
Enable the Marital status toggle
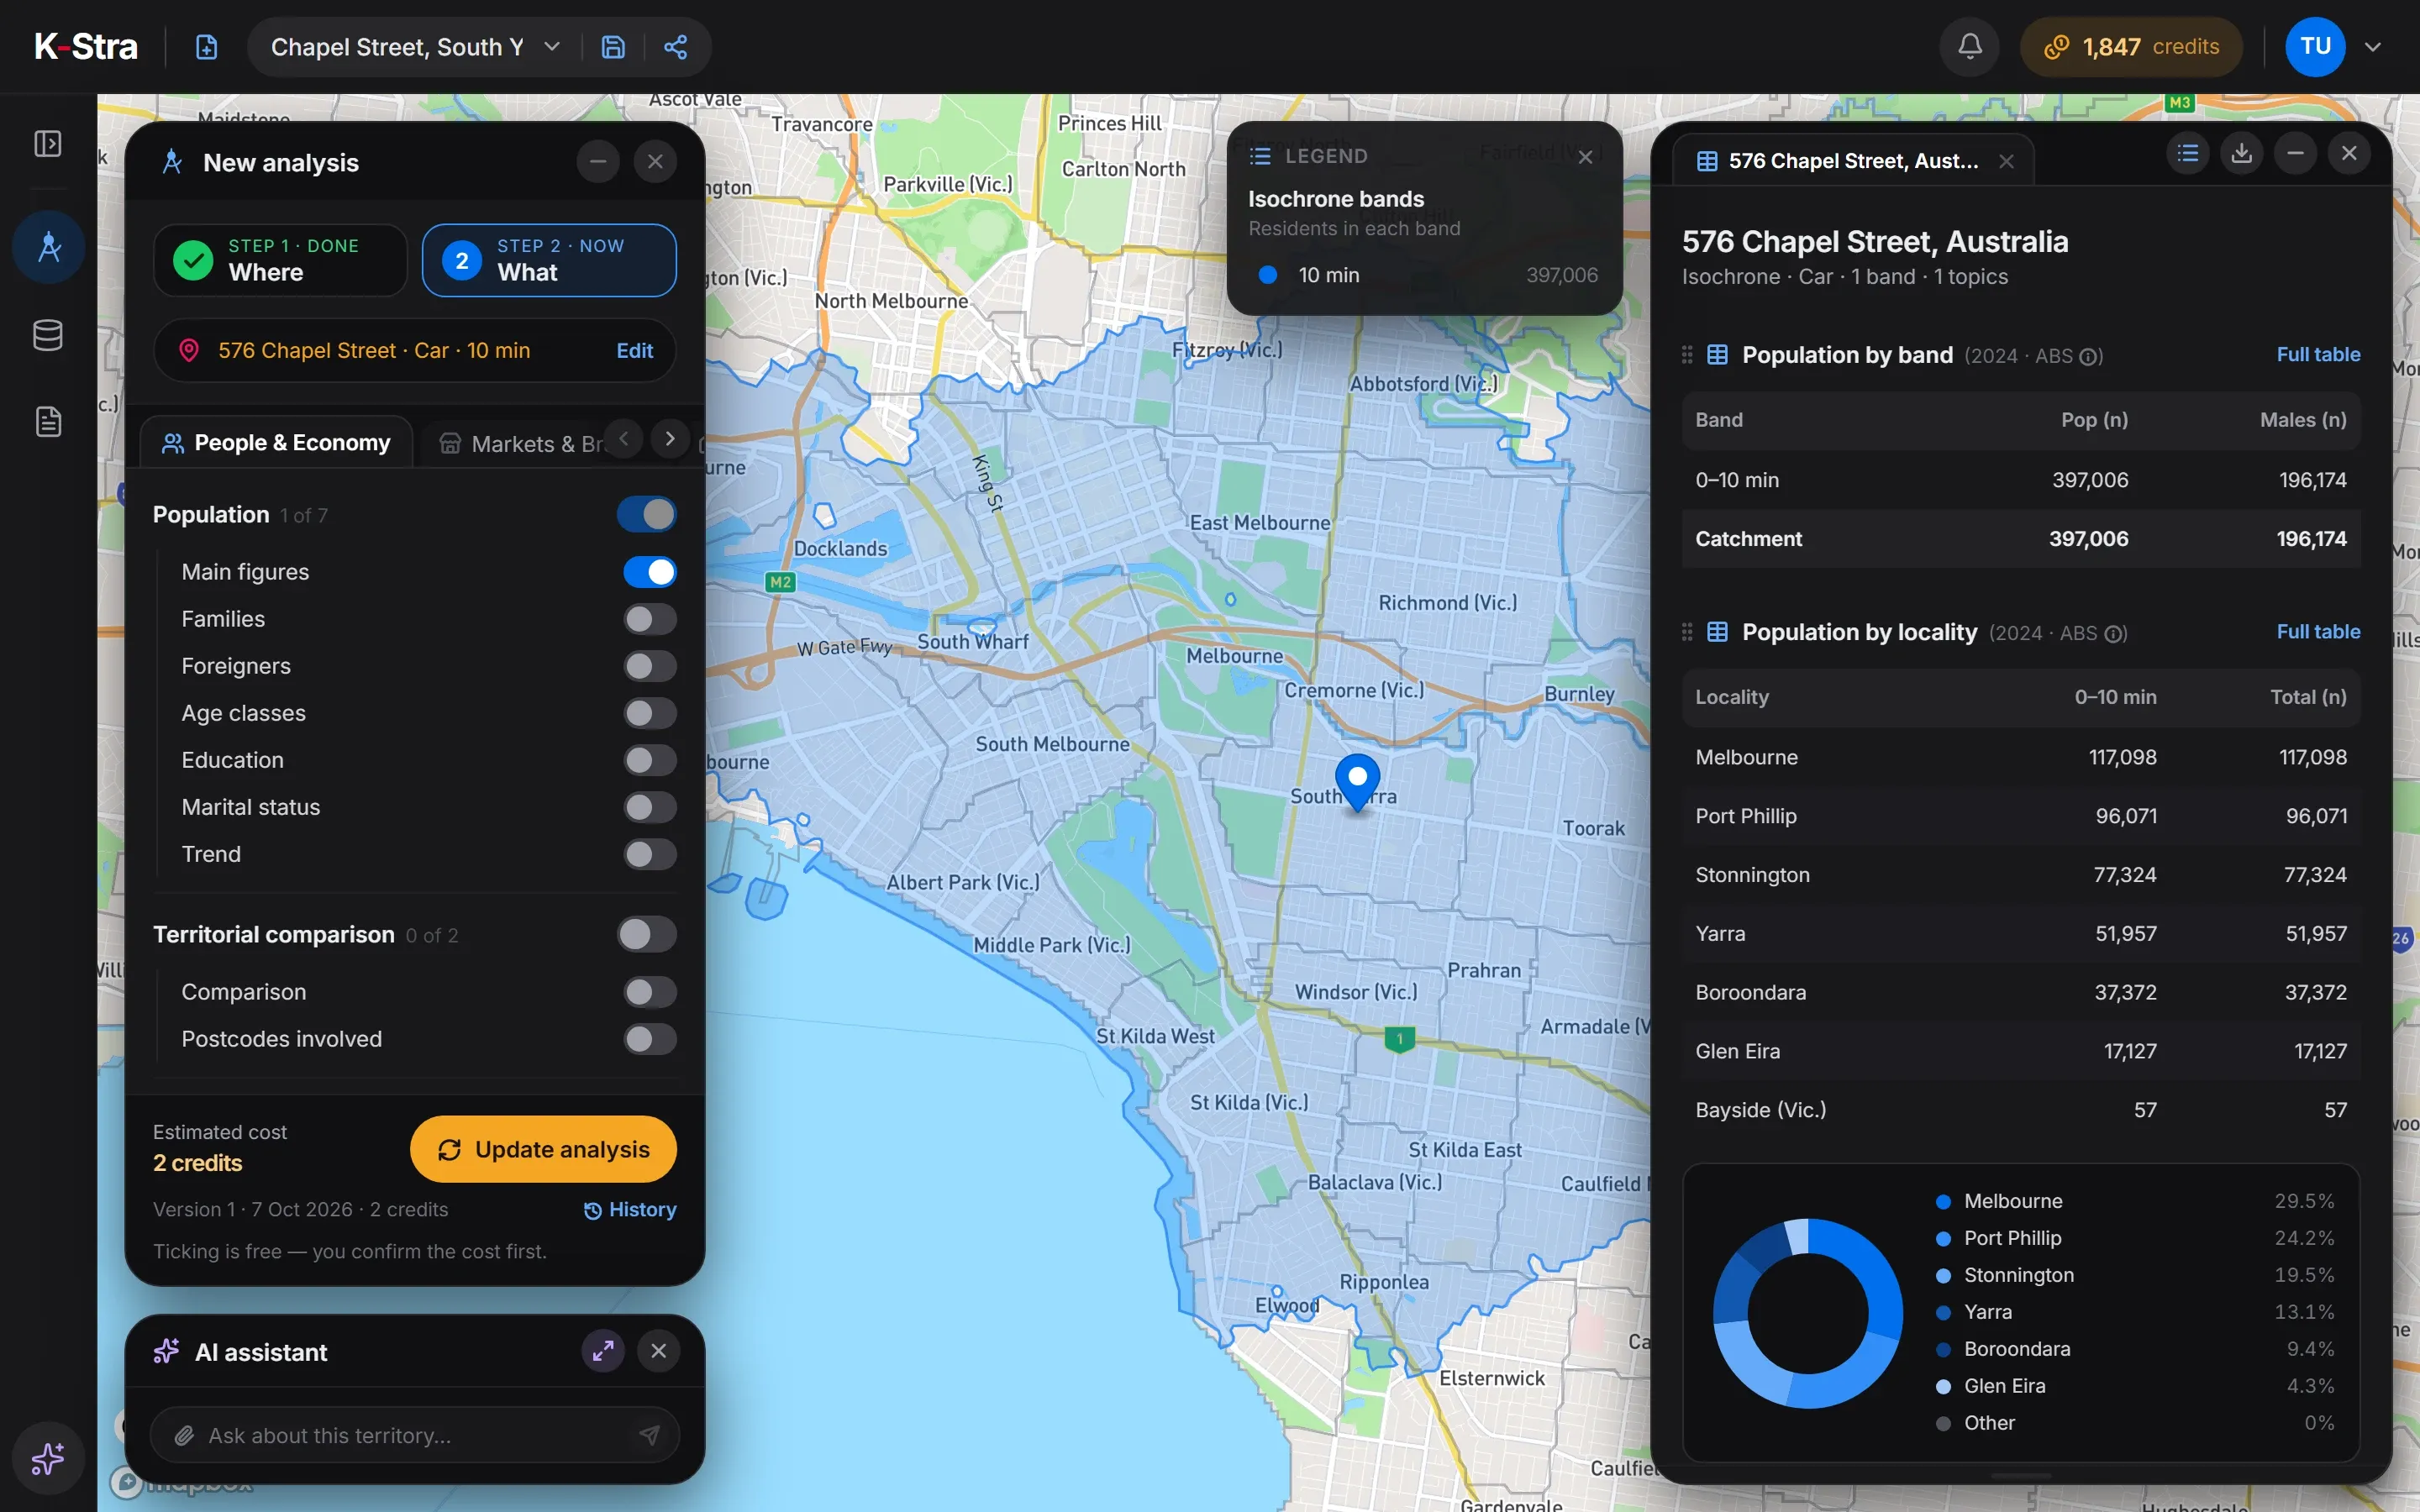click(650, 807)
